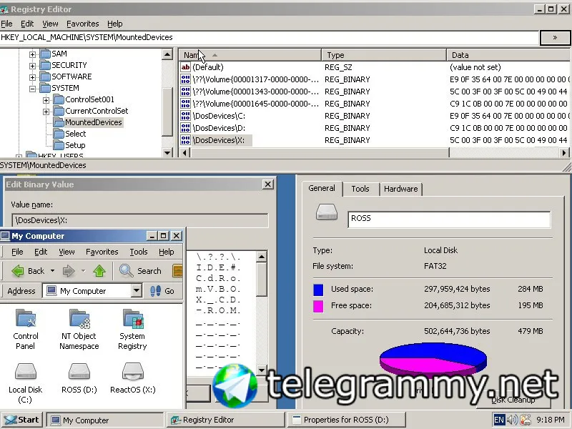Open the Back button history dropdown
This screenshot has height=429, width=572.
(x=52, y=271)
